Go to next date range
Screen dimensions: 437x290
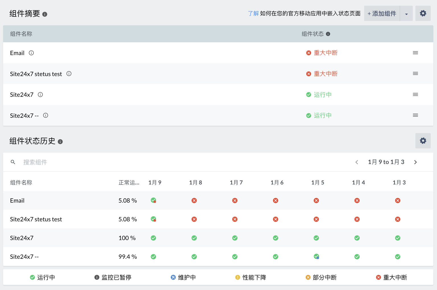(415, 162)
